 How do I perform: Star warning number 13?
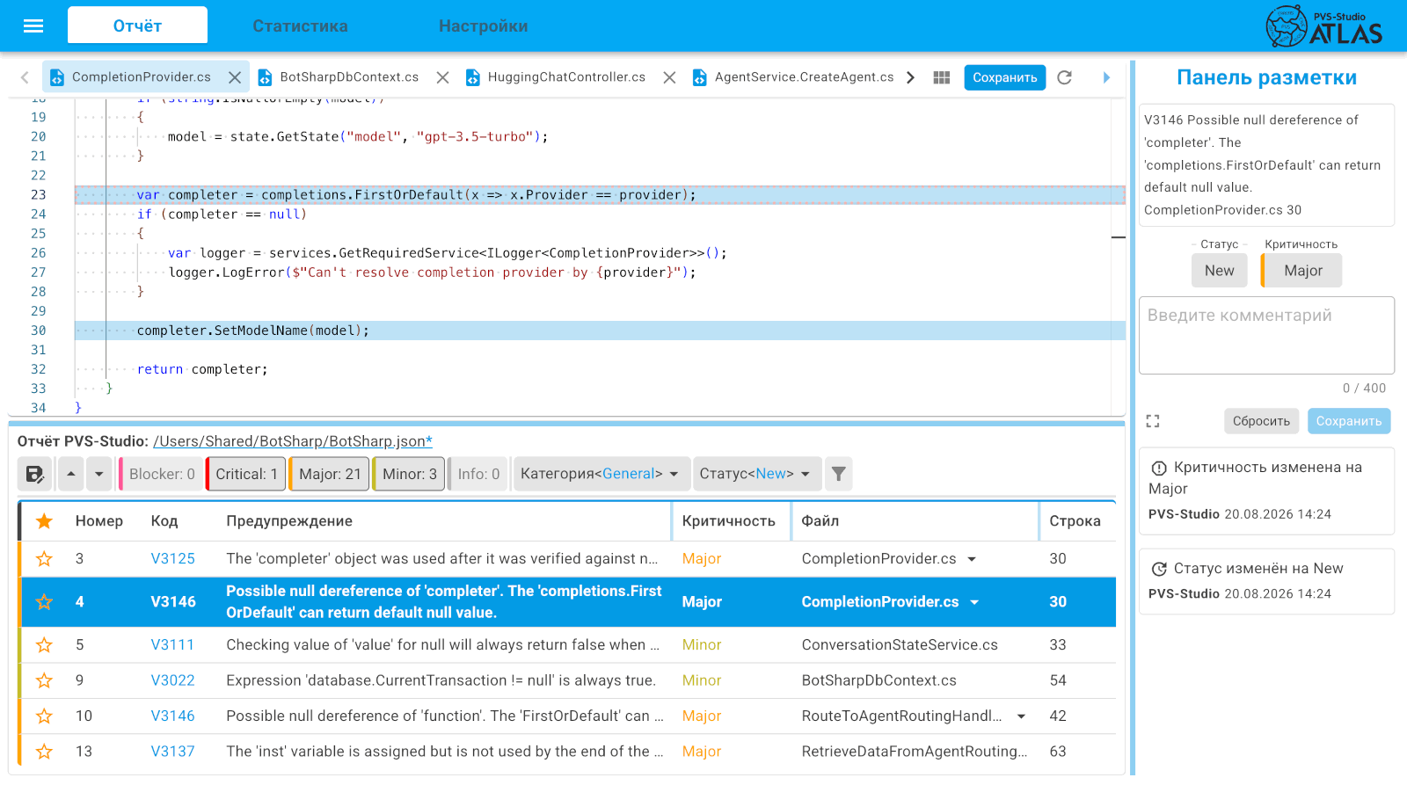pos(44,752)
